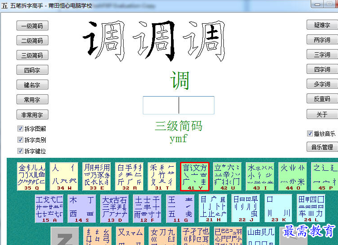Click the first 调 decomposition glyph with black 讠

(104, 41)
